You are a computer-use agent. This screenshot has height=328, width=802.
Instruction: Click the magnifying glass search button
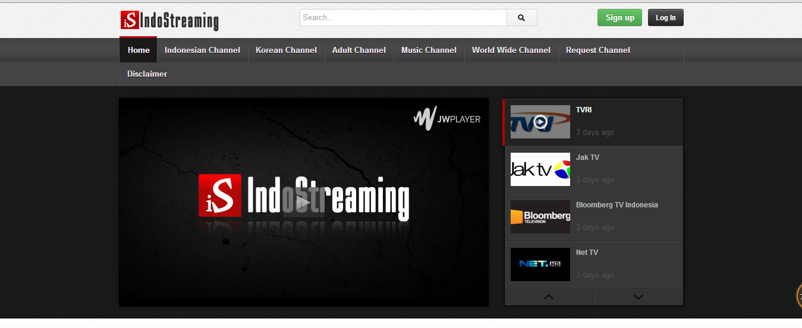[521, 18]
